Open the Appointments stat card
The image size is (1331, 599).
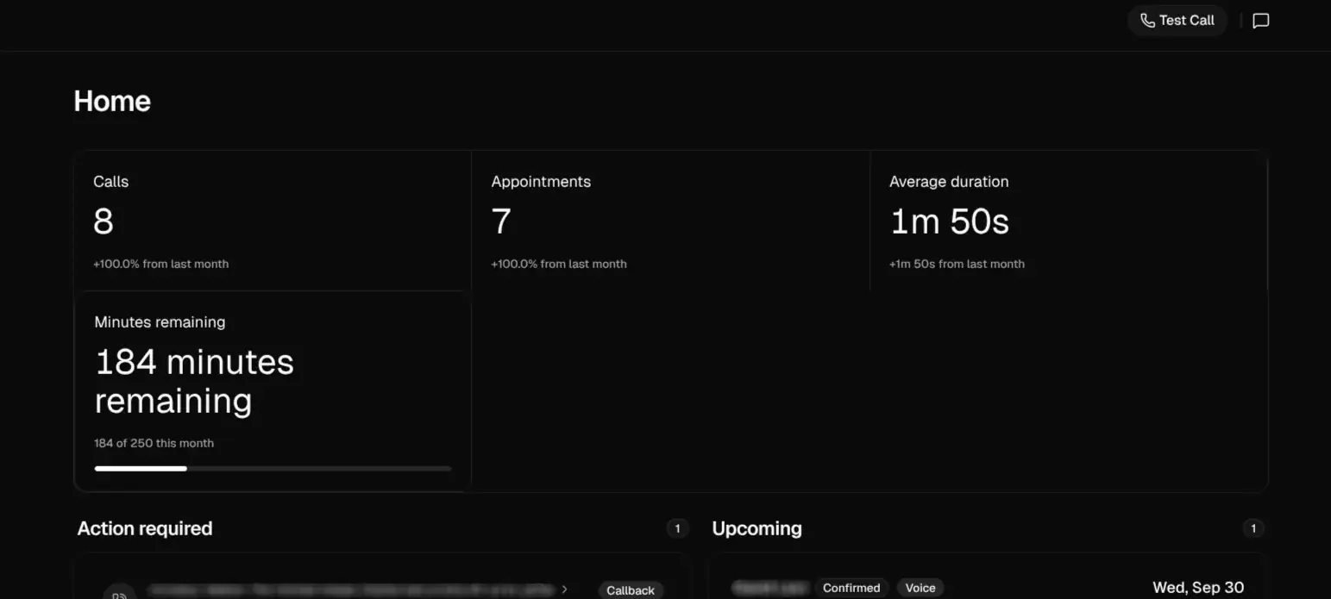pyautogui.click(x=671, y=221)
